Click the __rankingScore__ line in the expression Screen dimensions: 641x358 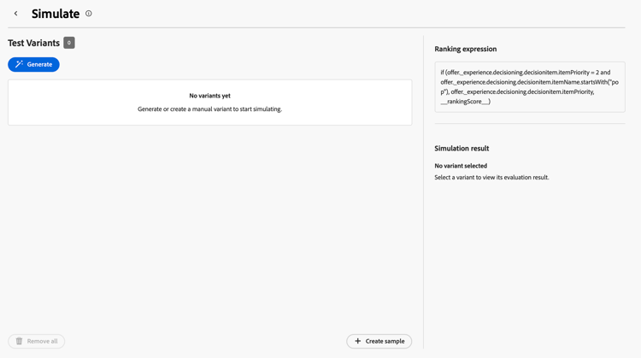point(465,102)
